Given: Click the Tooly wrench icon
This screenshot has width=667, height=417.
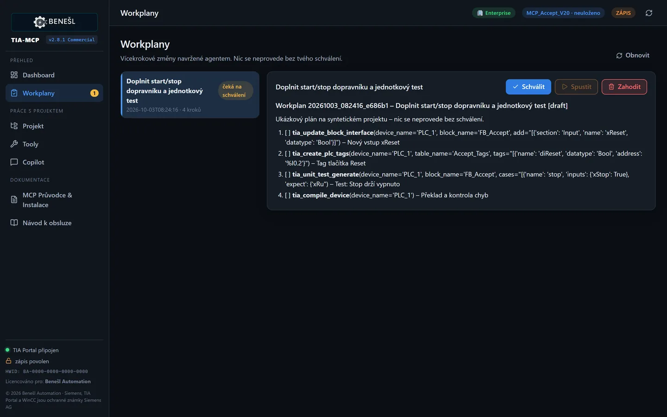Looking at the screenshot, I should 14,144.
